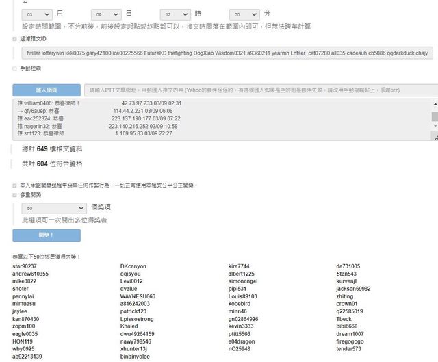Click the comment list scrollbar up arrow
Screen dimensions: 438x362
pos(434,103)
